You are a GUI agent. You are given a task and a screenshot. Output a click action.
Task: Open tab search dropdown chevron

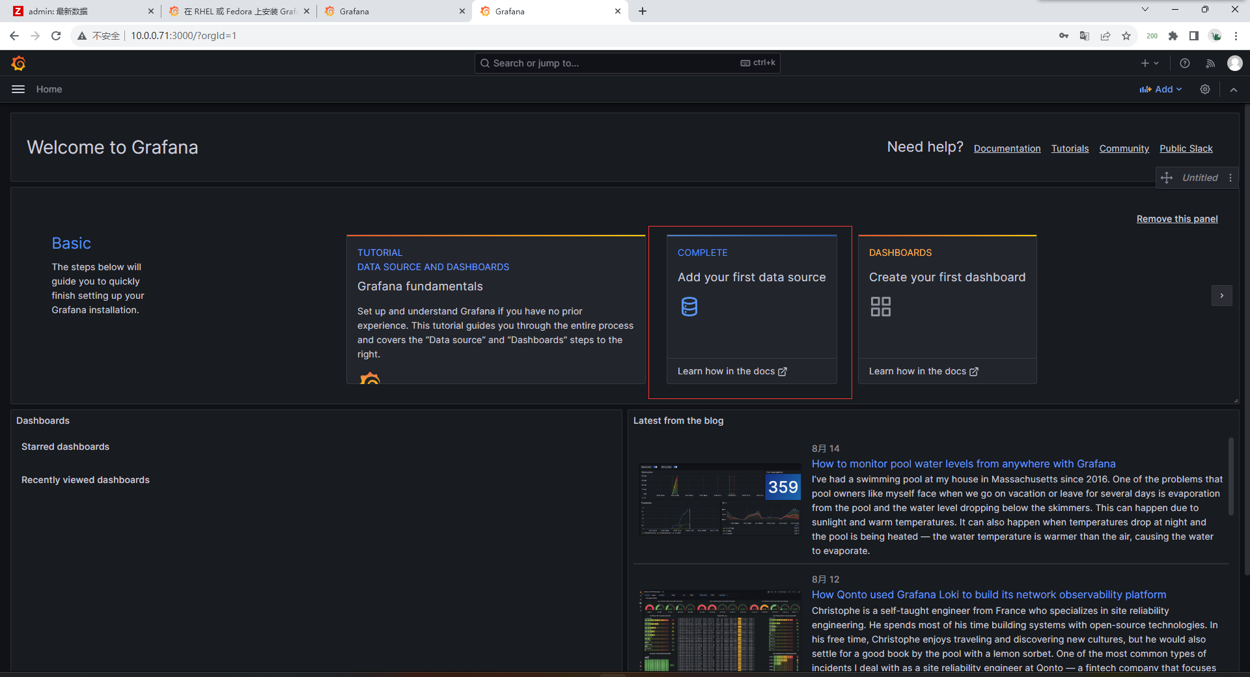pos(1145,9)
